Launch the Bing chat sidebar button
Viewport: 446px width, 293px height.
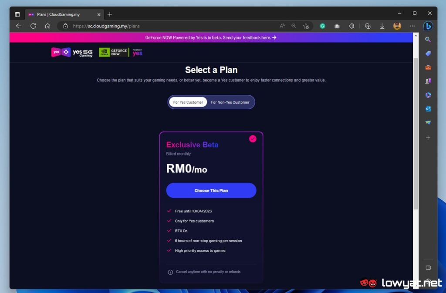pyautogui.click(x=428, y=26)
